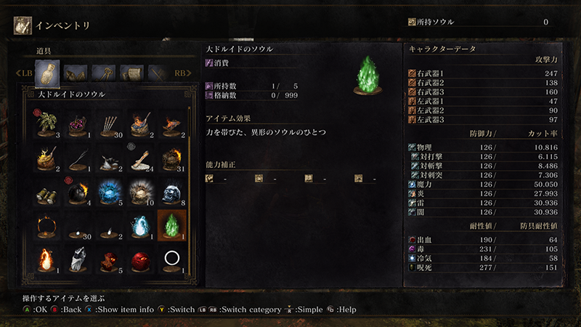Choose the green herb item with count 3
The image size is (581, 327).
pos(46,124)
